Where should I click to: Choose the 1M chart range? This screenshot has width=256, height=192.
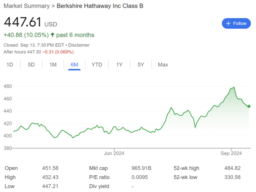click(53, 65)
